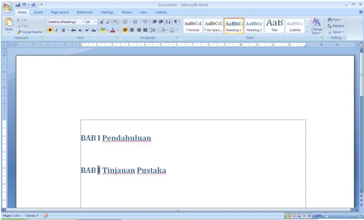Open font color dropdown arrow
Screen dimensions: 364x220
(117, 30)
